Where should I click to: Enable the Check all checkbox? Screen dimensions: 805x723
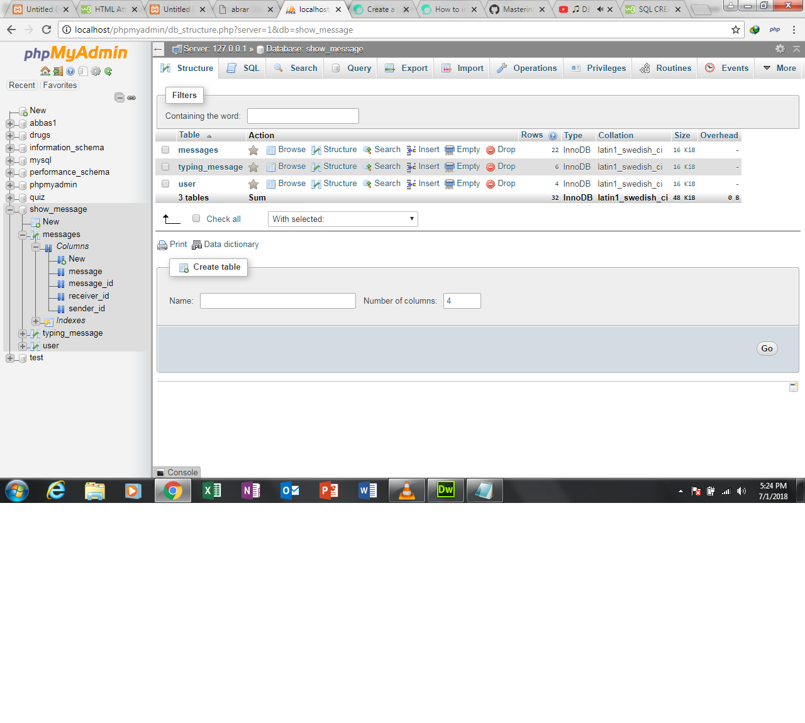click(x=196, y=218)
